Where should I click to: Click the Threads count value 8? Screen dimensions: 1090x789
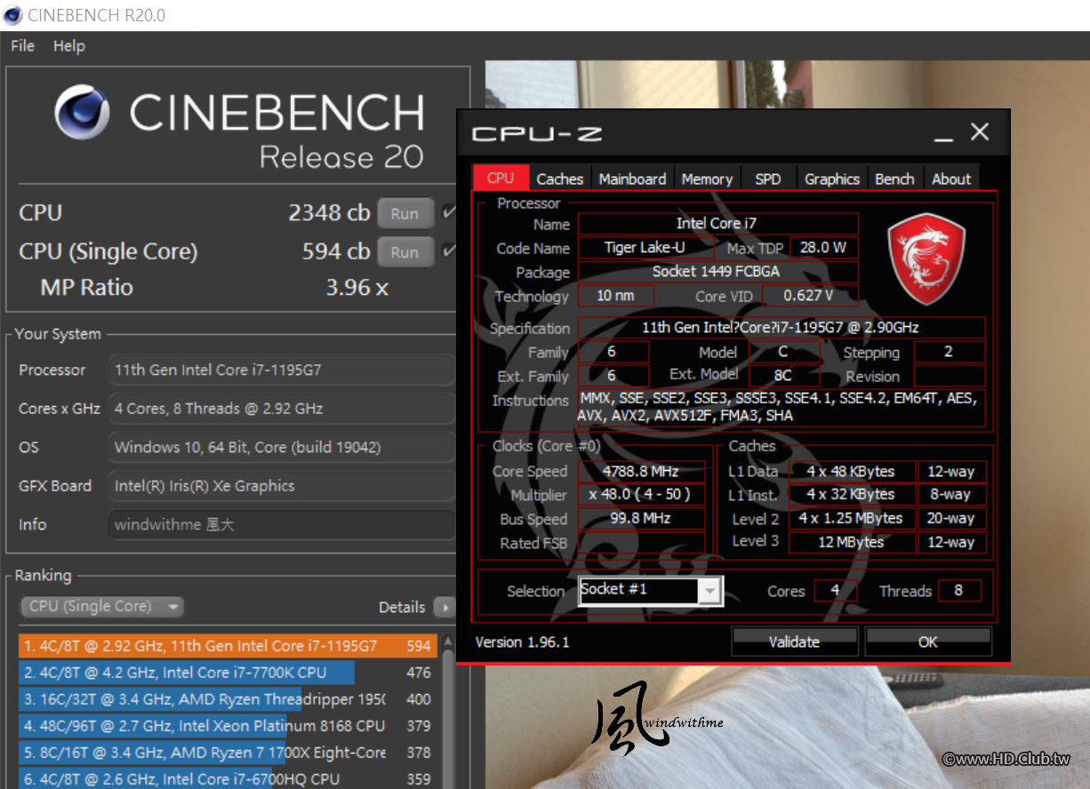pos(958,591)
